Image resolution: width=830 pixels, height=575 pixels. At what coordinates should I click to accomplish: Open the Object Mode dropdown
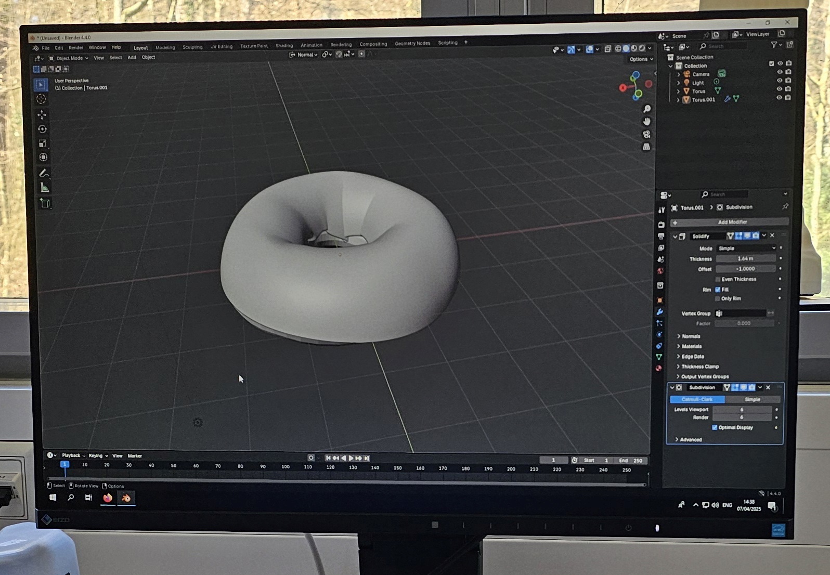[69, 58]
